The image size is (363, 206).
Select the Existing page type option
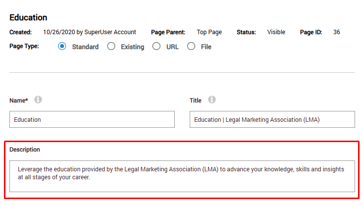point(111,46)
